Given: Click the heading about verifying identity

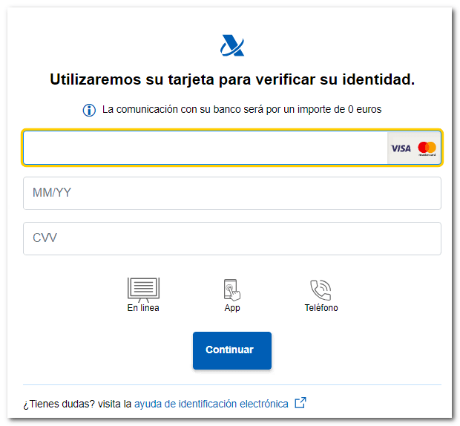Looking at the screenshot, I should [x=232, y=79].
